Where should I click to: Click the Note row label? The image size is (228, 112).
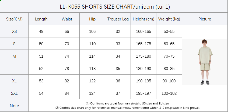coord(14,106)
